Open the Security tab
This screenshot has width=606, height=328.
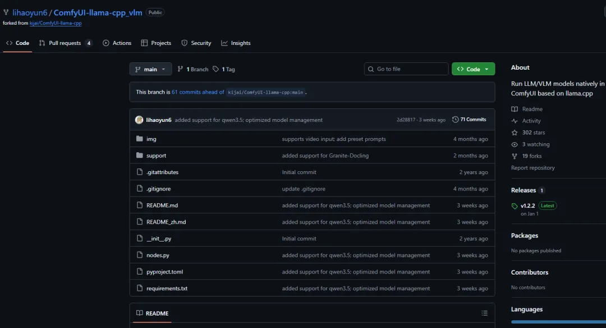pos(196,43)
